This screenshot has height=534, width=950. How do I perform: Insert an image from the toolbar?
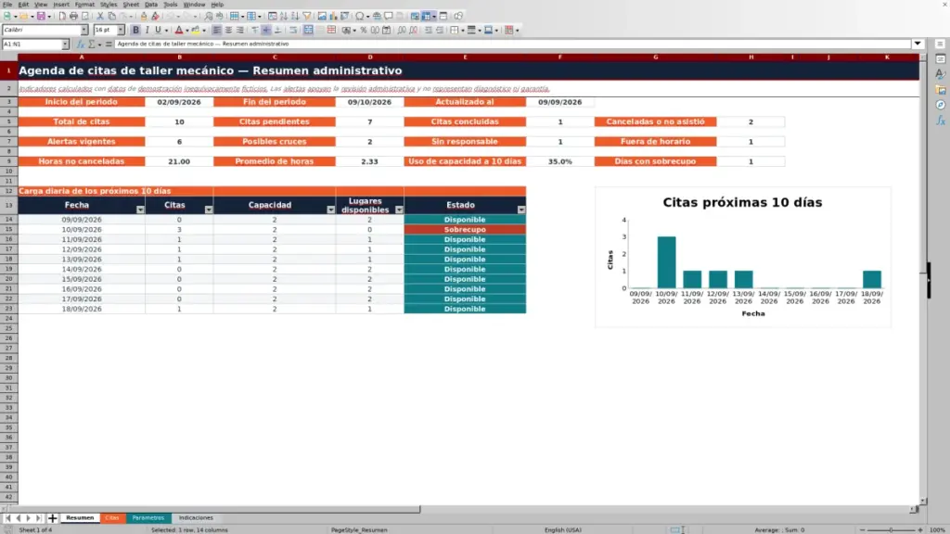click(x=322, y=17)
